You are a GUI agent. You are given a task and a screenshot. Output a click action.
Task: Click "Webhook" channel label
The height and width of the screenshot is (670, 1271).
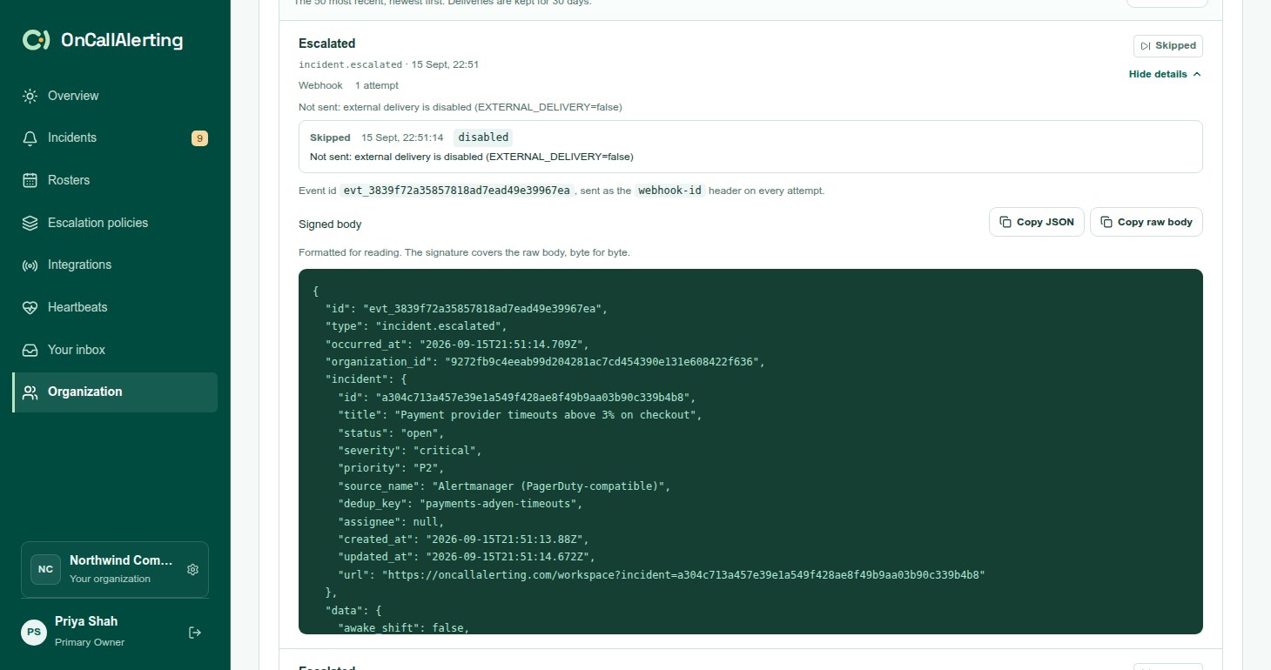(320, 85)
